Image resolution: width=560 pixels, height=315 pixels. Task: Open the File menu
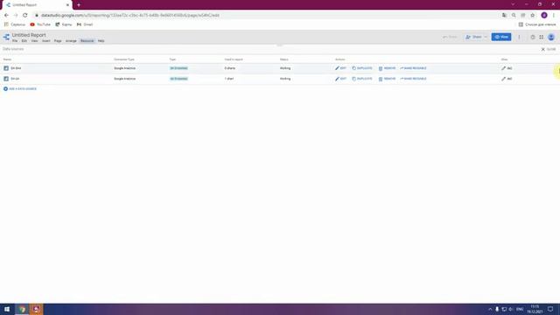coord(15,41)
